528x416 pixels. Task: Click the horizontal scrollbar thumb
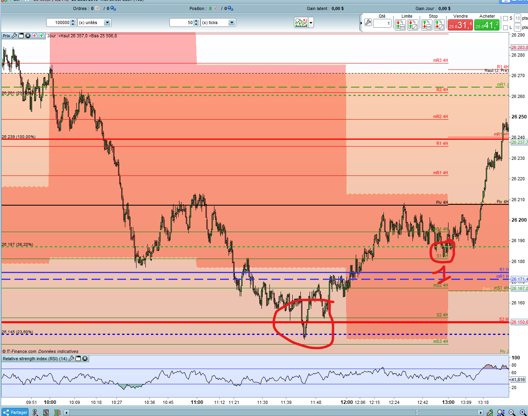(x=418, y=412)
